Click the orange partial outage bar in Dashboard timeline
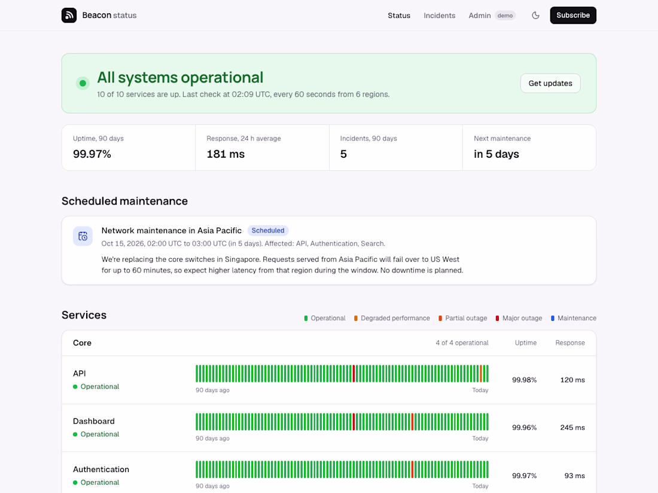This screenshot has height=493, width=658. click(413, 422)
